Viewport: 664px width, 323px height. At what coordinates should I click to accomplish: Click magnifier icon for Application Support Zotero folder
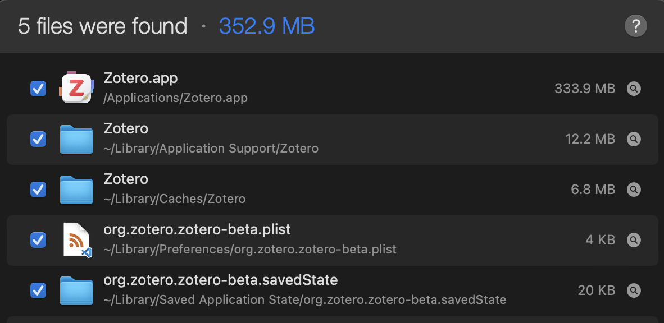click(634, 139)
